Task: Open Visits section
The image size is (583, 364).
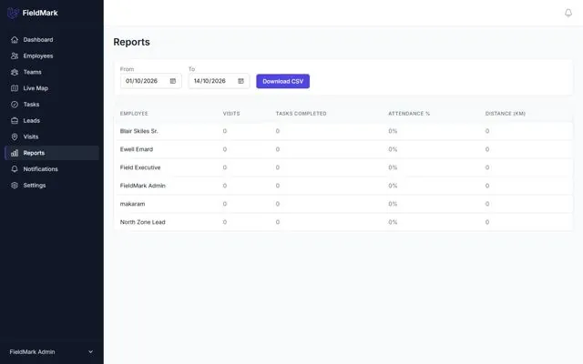Action: 52,136
